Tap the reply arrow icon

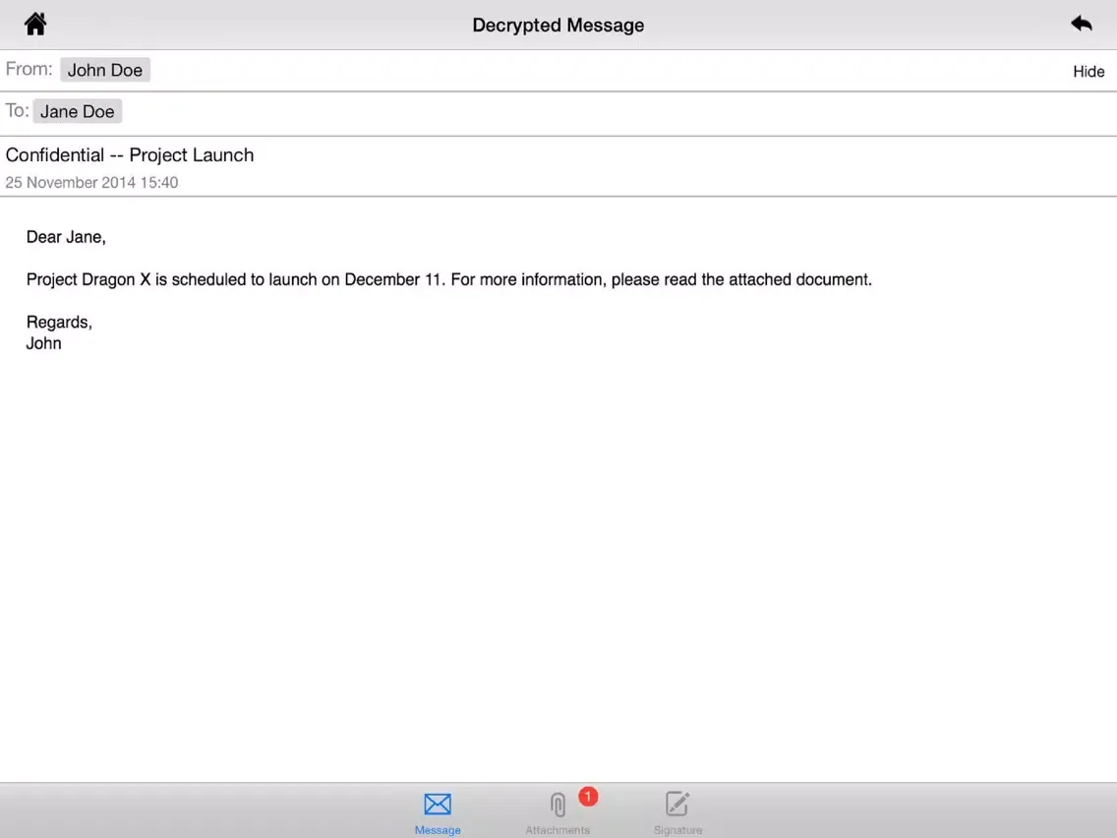pos(1082,24)
